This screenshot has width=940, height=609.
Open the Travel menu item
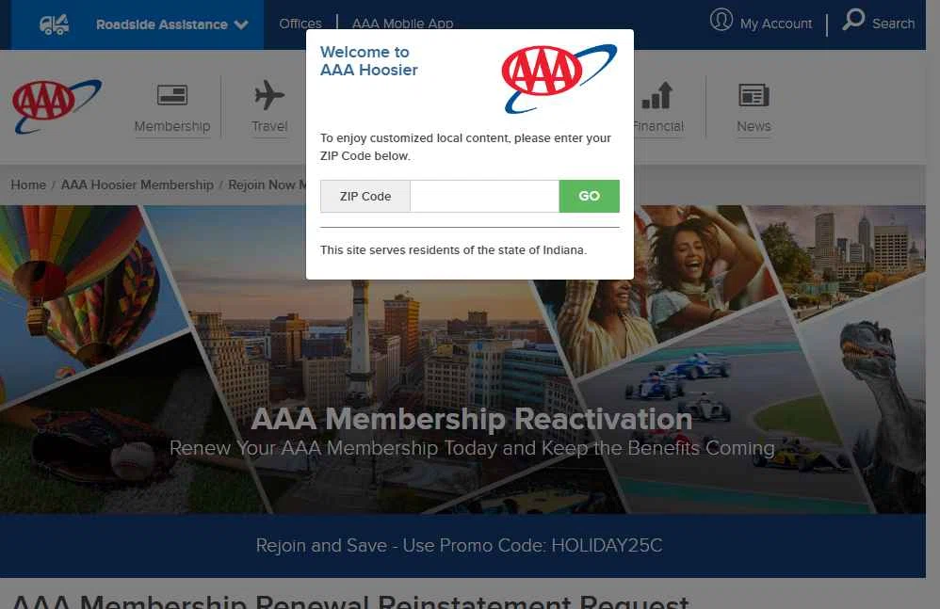269,126
